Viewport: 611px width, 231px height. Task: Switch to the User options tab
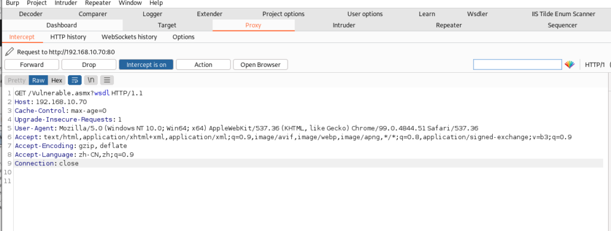[x=365, y=14]
